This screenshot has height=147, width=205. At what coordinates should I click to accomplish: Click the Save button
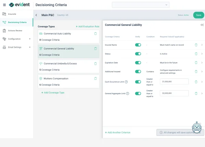pos(199,15)
